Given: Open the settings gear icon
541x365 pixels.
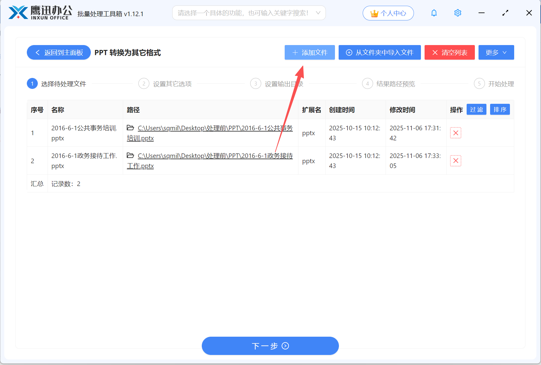Looking at the screenshot, I should (457, 13).
